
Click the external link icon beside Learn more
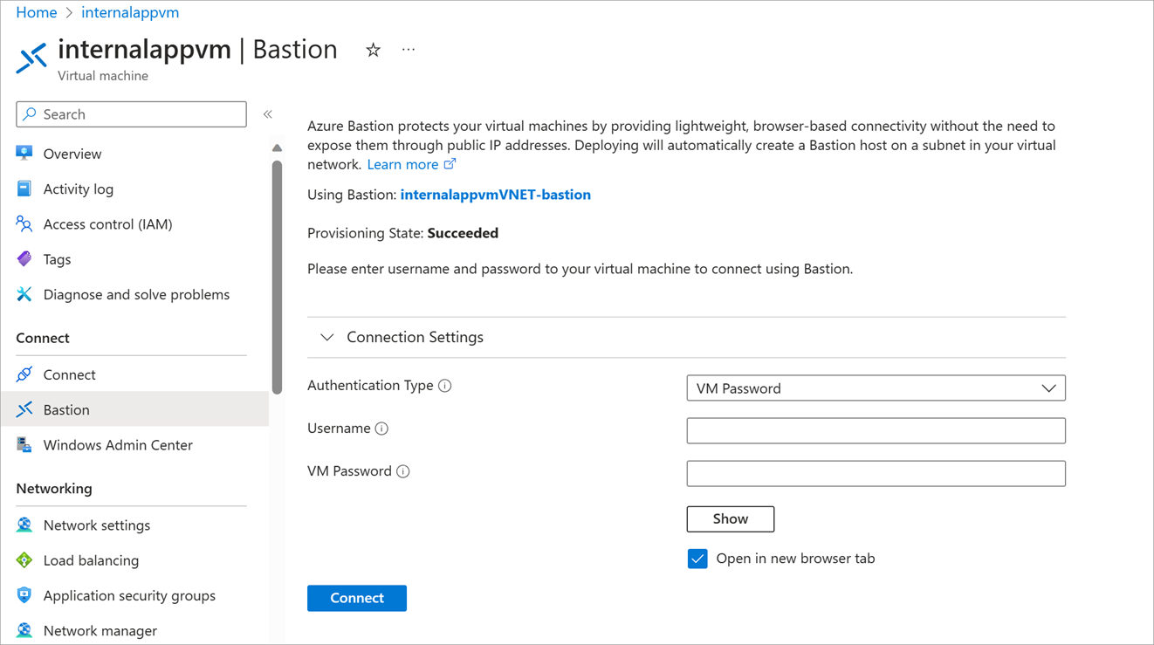tap(450, 164)
